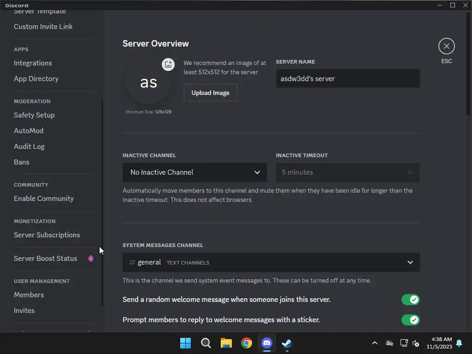The width and height of the screenshot is (472, 354).
Task: Open taskbar Search
Action: pos(206,343)
